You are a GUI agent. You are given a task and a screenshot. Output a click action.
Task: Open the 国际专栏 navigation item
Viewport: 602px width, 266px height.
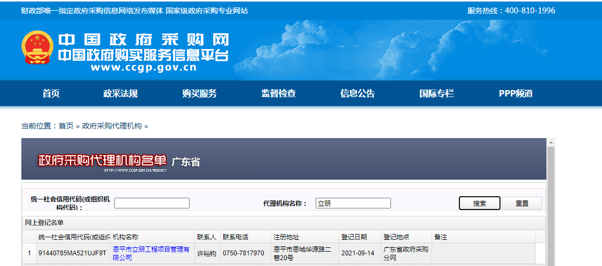point(436,93)
